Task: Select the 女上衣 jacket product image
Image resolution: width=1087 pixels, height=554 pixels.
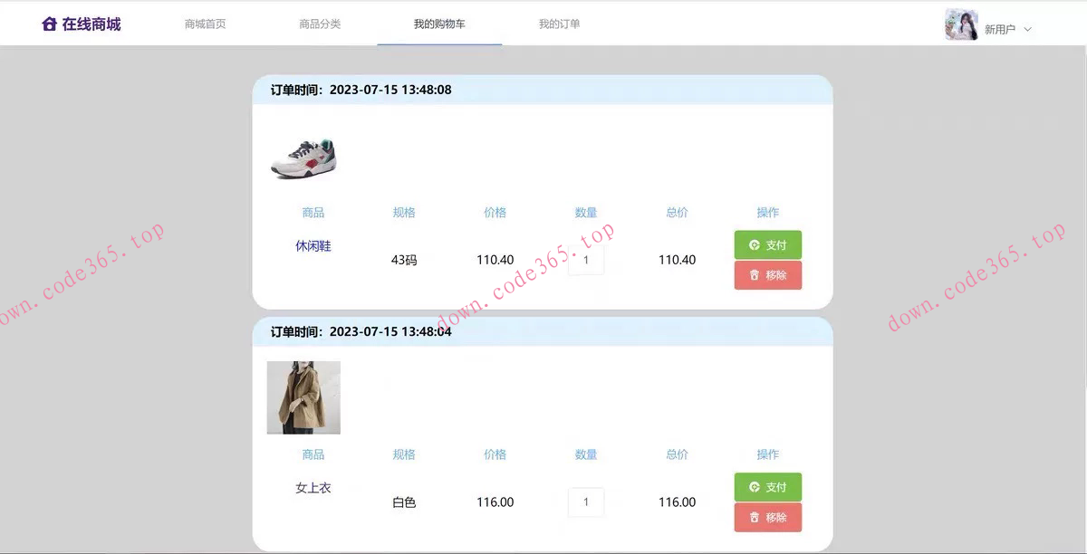Action: [303, 397]
